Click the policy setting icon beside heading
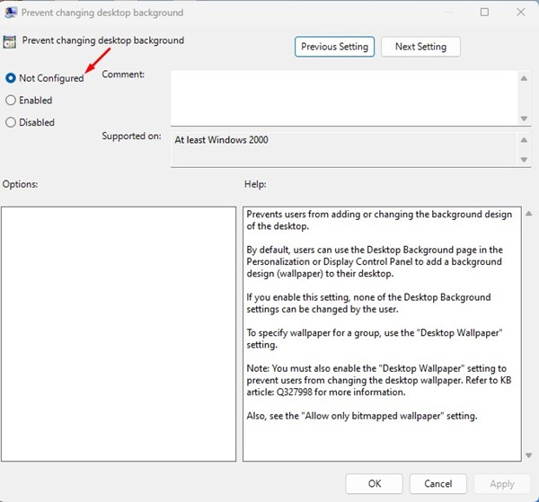 (x=9, y=41)
